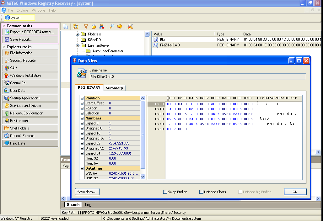
Task: Click the Windows Installation task icon
Action: 7,76
